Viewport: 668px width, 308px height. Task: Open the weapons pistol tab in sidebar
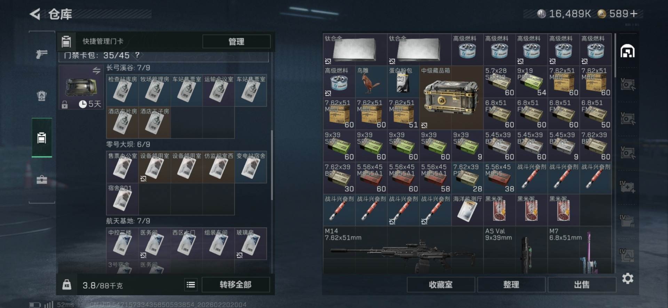pos(42,54)
